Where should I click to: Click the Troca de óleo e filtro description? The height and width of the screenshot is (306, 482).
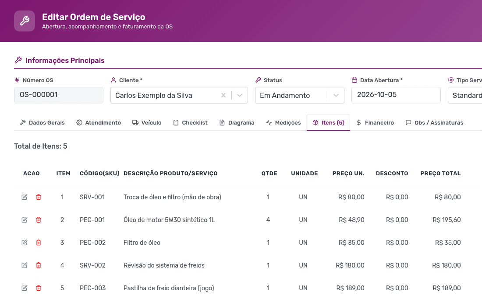(172, 197)
